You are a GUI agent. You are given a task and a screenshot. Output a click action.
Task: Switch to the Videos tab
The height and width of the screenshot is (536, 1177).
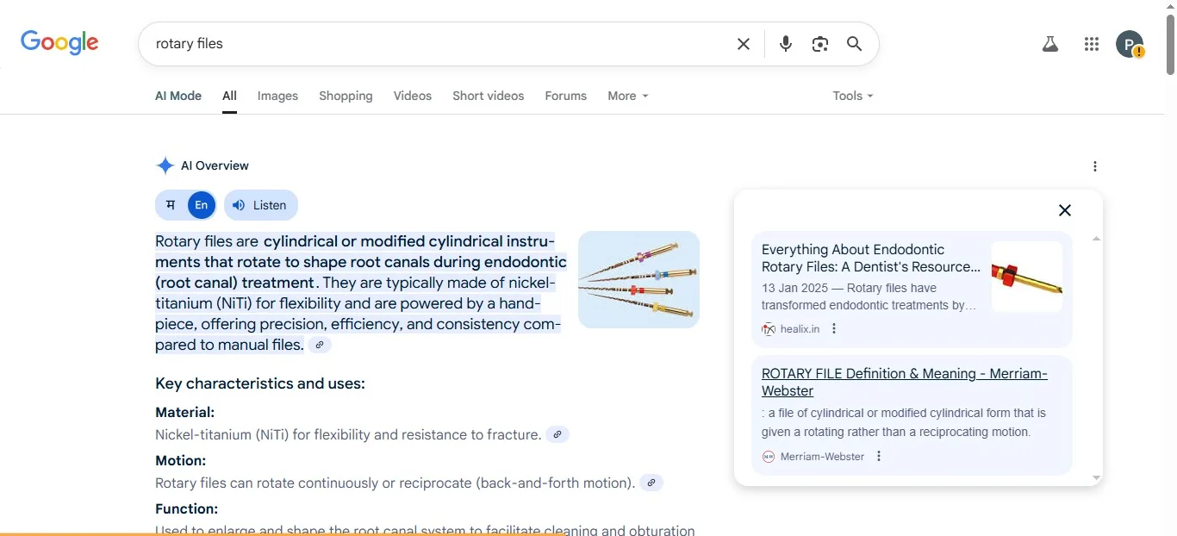pyautogui.click(x=413, y=96)
